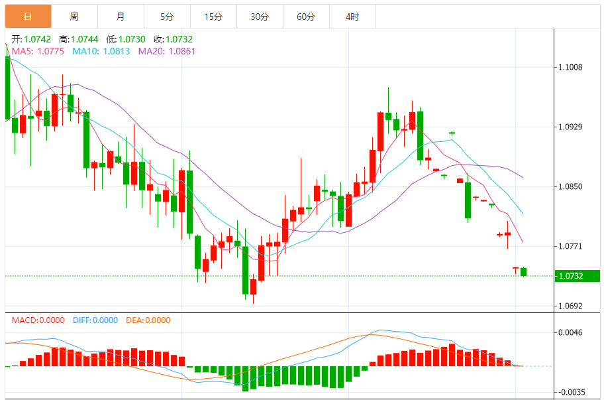Click the 0.0046 MACD axis label
Viewport: 604px width, 400px height.
(570, 332)
